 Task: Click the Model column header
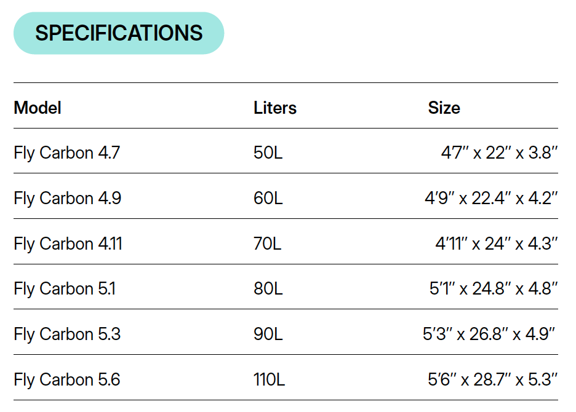[38, 108]
